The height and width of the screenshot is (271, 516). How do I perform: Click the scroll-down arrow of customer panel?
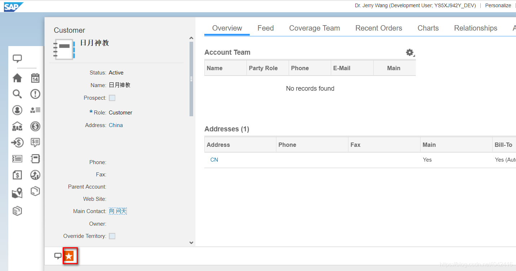[x=191, y=243]
